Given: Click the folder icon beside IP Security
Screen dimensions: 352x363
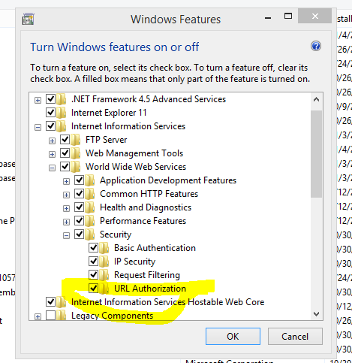Looking at the screenshot, I should (104, 262).
